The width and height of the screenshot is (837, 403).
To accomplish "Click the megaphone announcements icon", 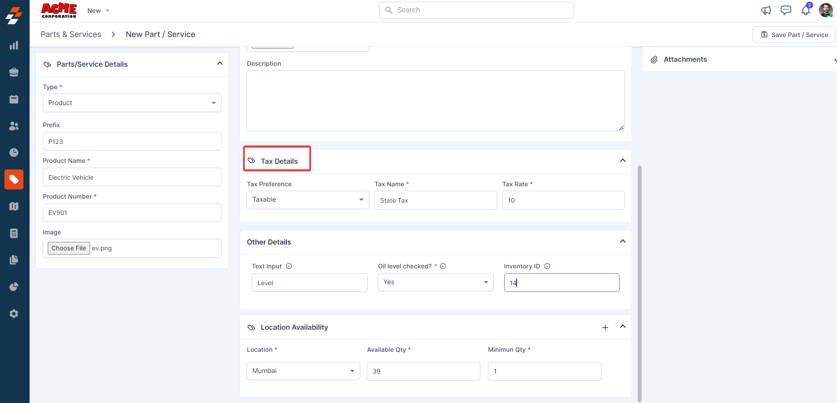I will pos(766,11).
